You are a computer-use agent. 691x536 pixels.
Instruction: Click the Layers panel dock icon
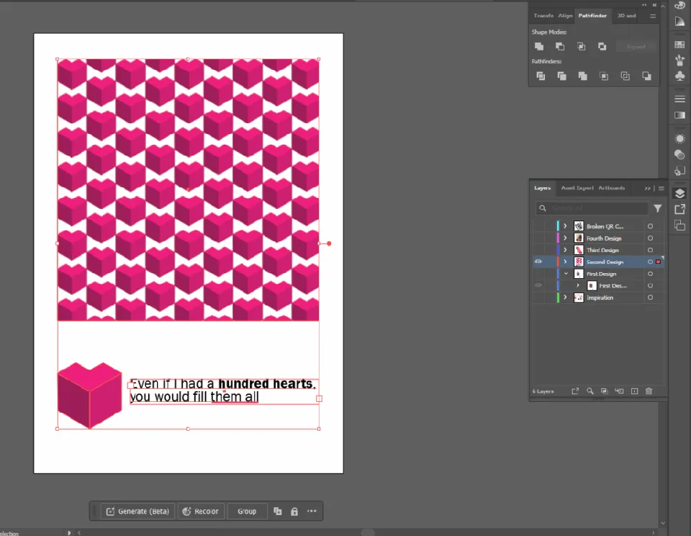(679, 193)
